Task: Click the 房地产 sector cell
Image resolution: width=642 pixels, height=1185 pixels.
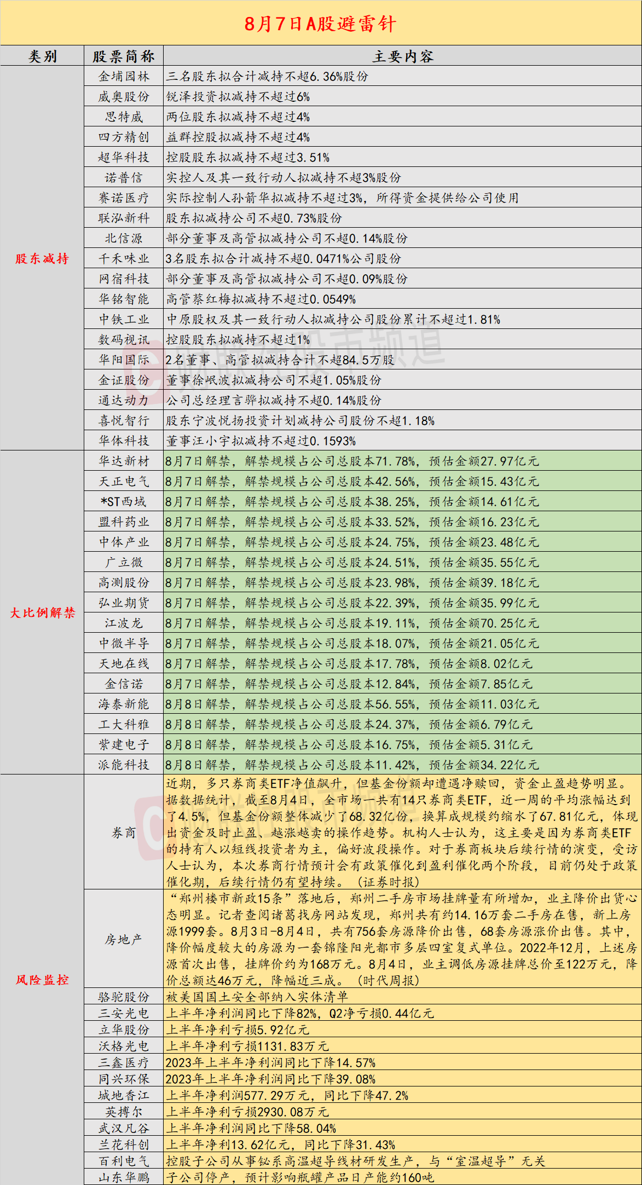Action: pyautogui.click(x=124, y=940)
